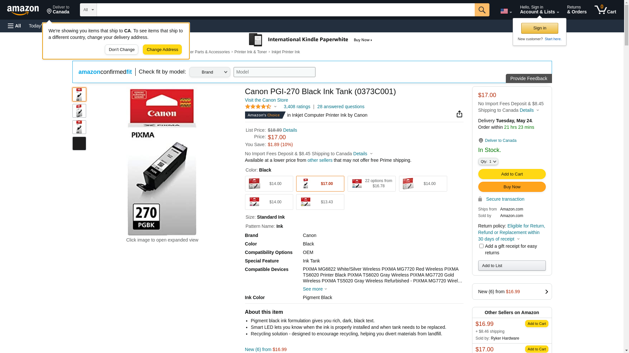
Task: Click the star rating icons
Action: (x=258, y=107)
